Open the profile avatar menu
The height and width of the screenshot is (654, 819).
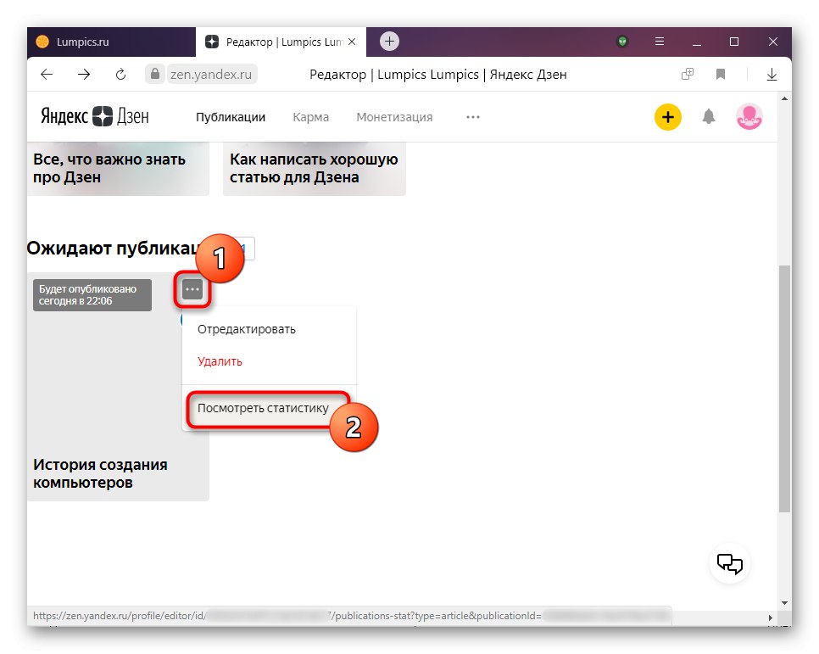[749, 116]
